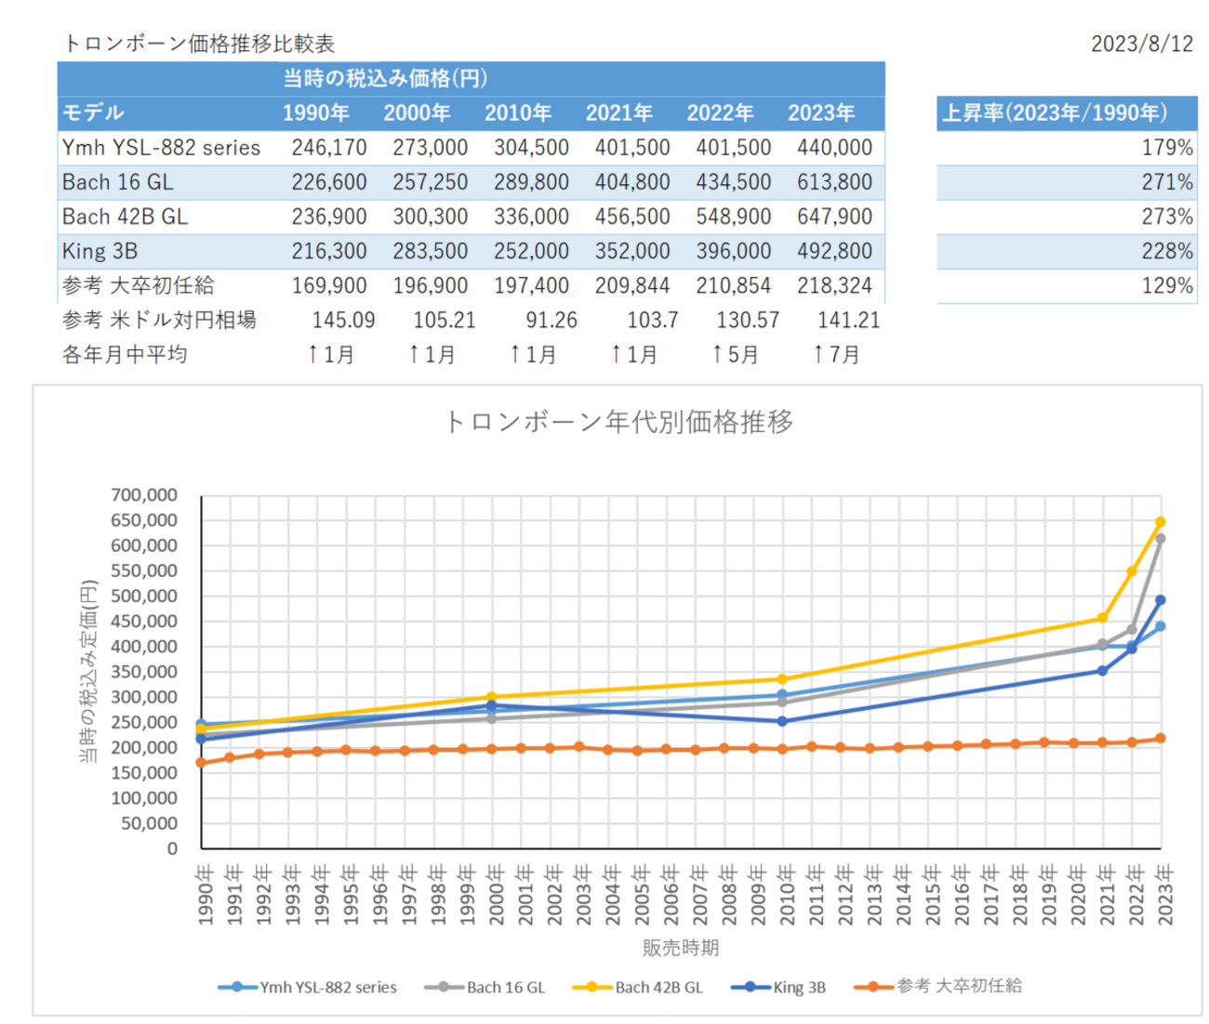Click the Ymh 2021年 cell 401,500
This screenshot has height=1024, width=1209.
632,148
